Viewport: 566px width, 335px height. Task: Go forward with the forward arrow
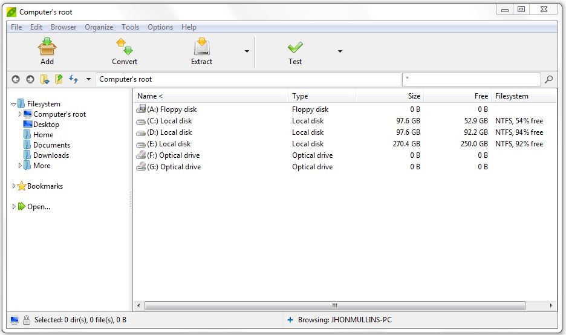pos(30,79)
